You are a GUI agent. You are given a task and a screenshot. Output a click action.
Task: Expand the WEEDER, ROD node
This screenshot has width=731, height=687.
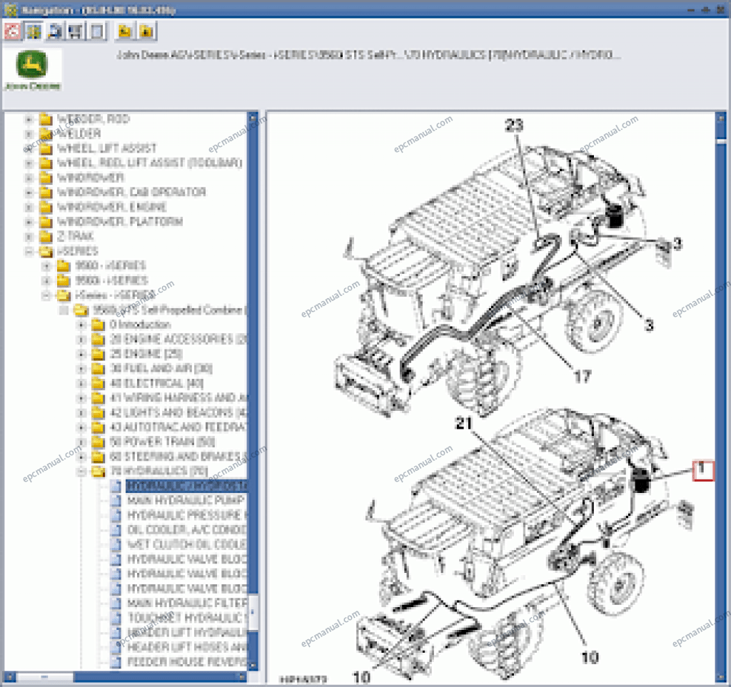pos(29,119)
